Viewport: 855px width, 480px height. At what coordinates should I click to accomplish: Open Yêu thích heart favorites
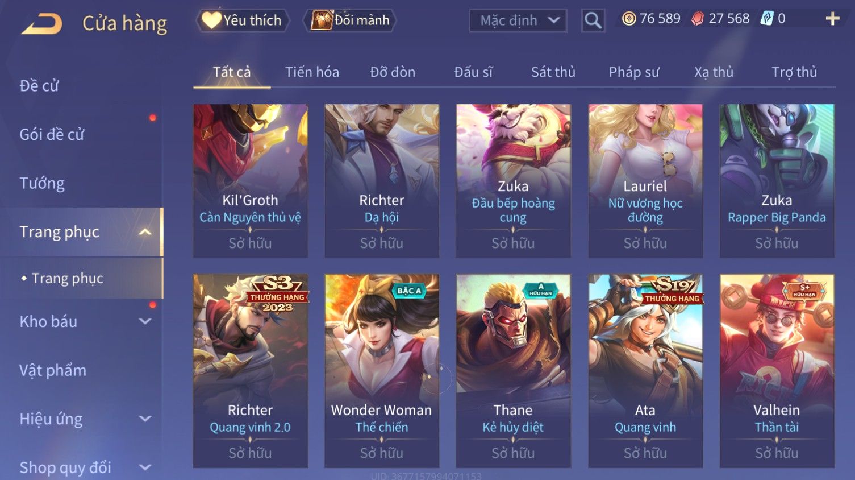pyautogui.click(x=243, y=20)
